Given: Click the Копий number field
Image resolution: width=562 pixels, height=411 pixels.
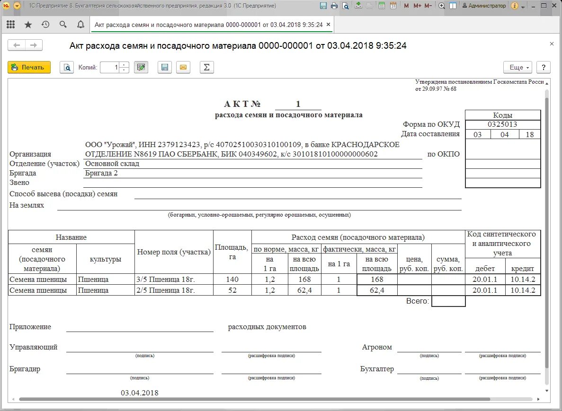Looking at the screenshot, I should point(110,67).
